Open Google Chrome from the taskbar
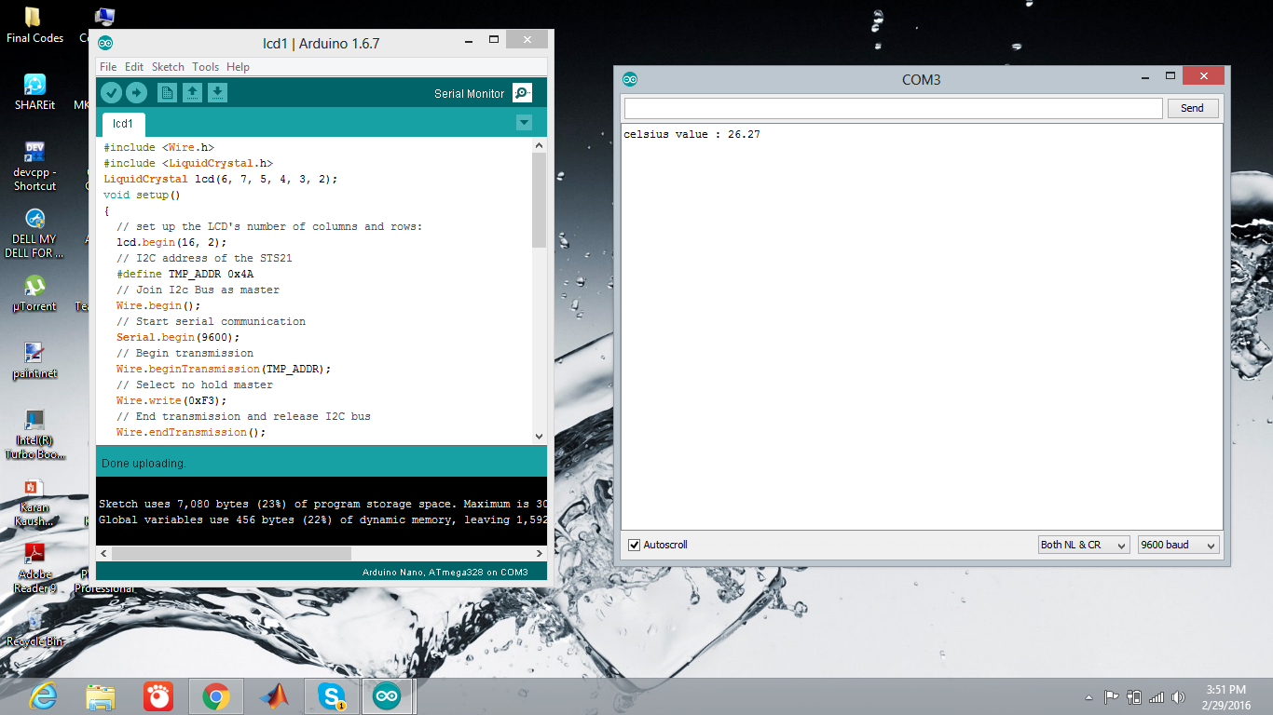The width and height of the screenshot is (1273, 715). [x=216, y=696]
